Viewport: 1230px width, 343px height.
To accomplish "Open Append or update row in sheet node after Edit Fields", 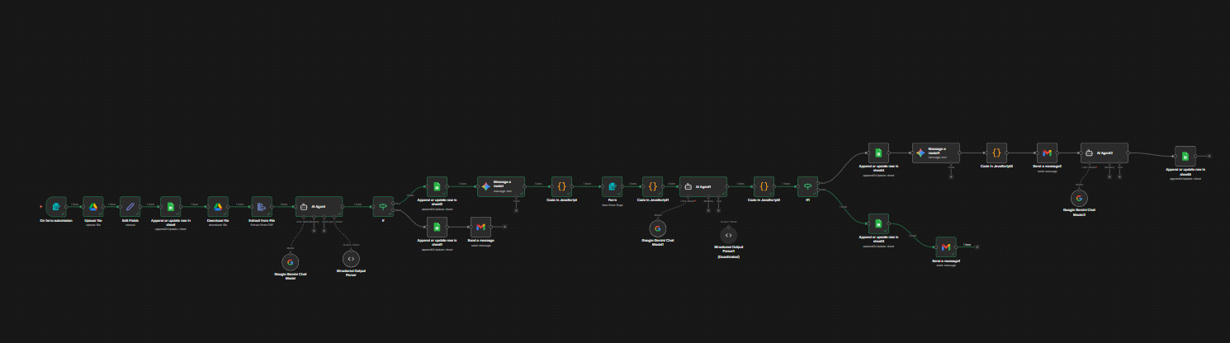I will point(171,206).
